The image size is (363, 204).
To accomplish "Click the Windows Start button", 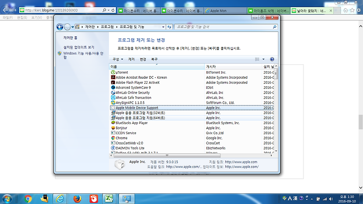I will pos(7,199).
